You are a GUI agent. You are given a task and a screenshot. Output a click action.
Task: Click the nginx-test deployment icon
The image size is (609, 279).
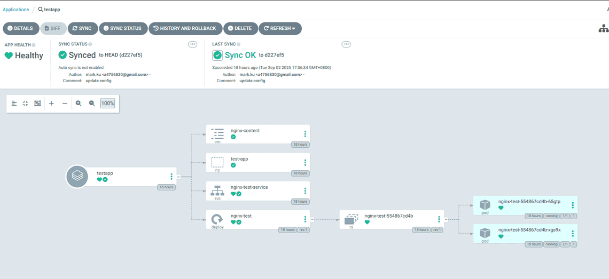(217, 219)
